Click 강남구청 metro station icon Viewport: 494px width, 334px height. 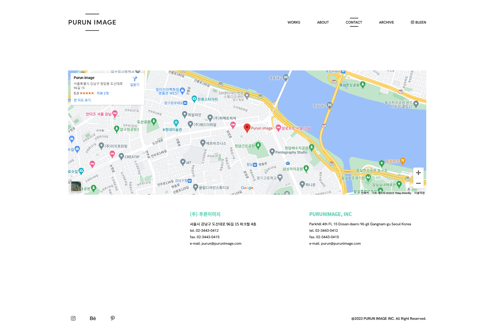tap(190, 181)
